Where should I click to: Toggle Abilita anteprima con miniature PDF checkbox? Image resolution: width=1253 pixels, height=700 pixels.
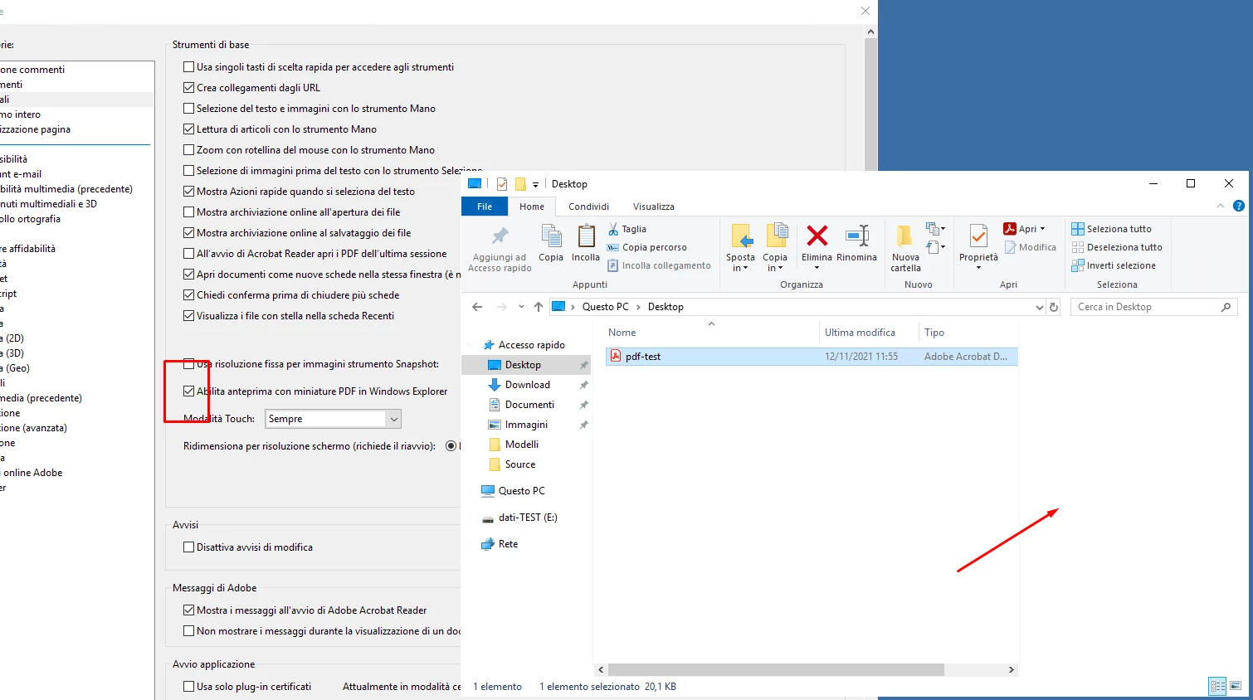click(189, 391)
